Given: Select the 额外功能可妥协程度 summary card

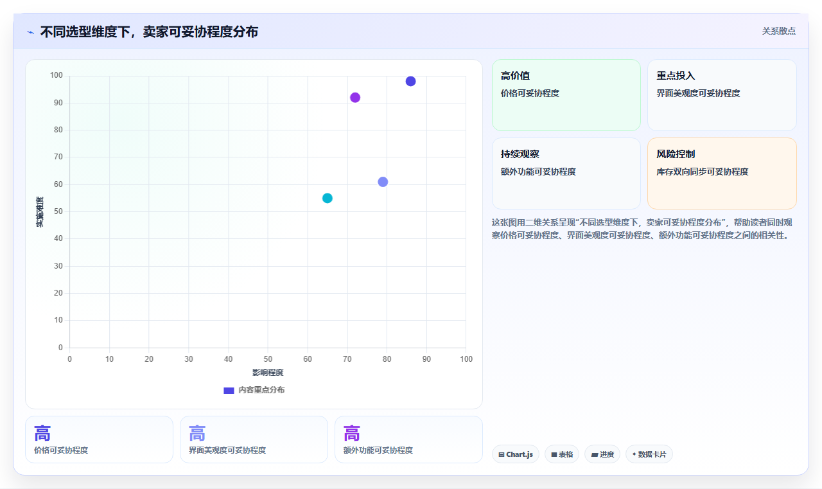Looking at the screenshot, I should click(408, 440).
